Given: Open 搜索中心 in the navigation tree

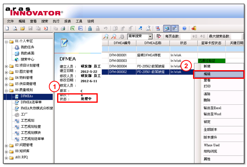Looking at the screenshot, I should coord(28,59).
